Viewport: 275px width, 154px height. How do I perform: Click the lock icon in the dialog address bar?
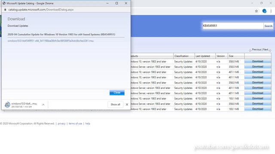click(x=5, y=9)
